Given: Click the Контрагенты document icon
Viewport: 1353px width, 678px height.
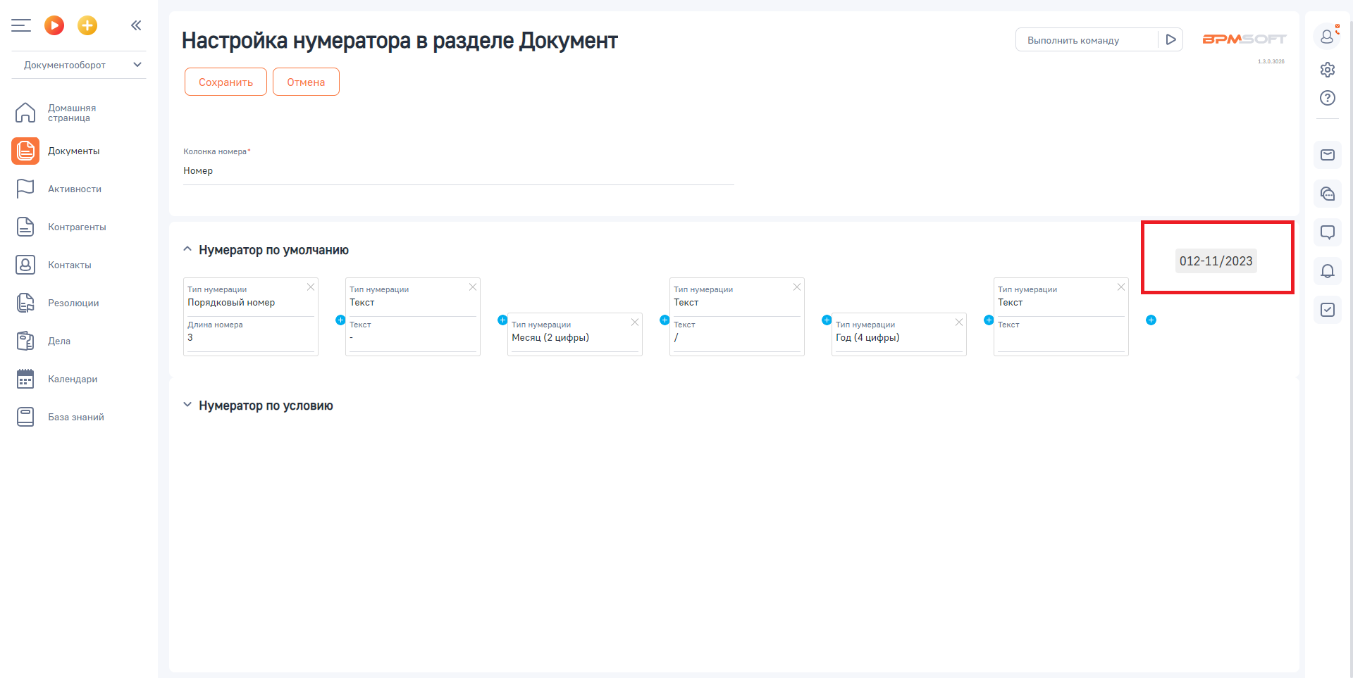Looking at the screenshot, I should tap(25, 227).
